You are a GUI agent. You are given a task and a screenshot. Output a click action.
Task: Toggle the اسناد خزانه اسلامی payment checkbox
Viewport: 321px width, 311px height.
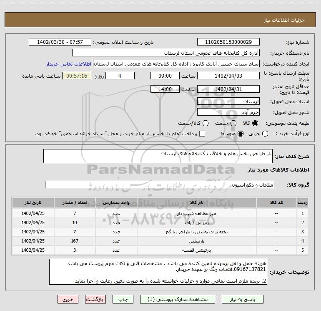coord(202,134)
